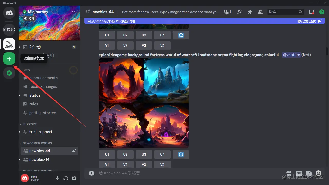Open the rules channel
329x185 pixels.
49,104
